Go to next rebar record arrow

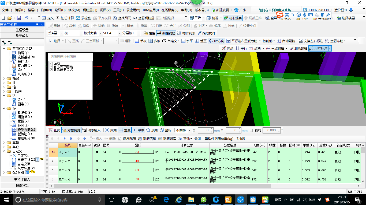click(x=65, y=139)
